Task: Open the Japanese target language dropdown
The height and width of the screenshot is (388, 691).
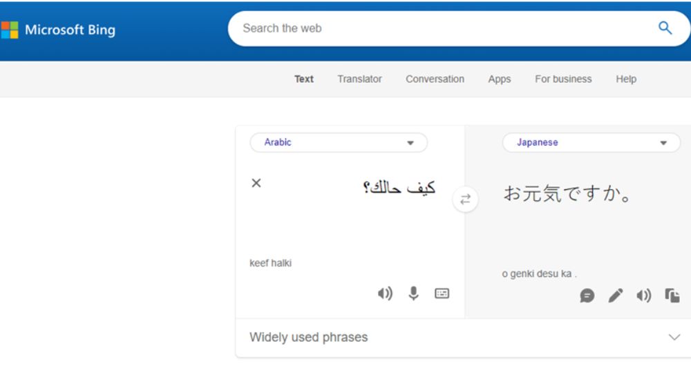Action: coord(591,143)
